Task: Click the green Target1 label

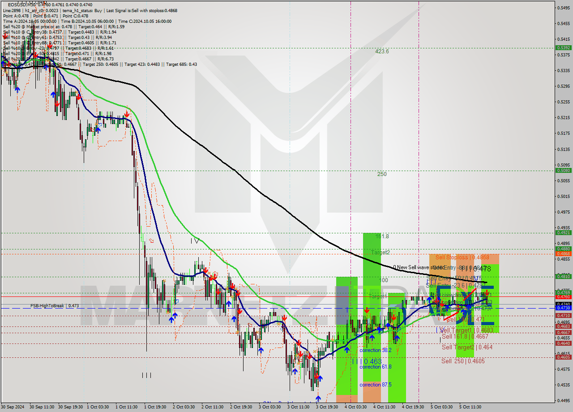Action: 378,296
